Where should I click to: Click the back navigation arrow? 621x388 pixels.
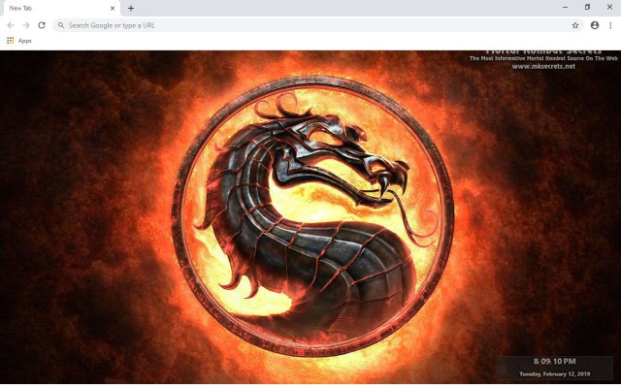click(x=11, y=25)
